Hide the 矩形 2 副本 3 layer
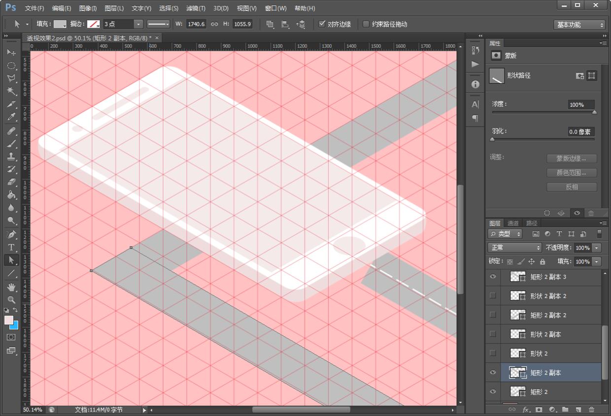The width and height of the screenshot is (611, 416). click(493, 277)
